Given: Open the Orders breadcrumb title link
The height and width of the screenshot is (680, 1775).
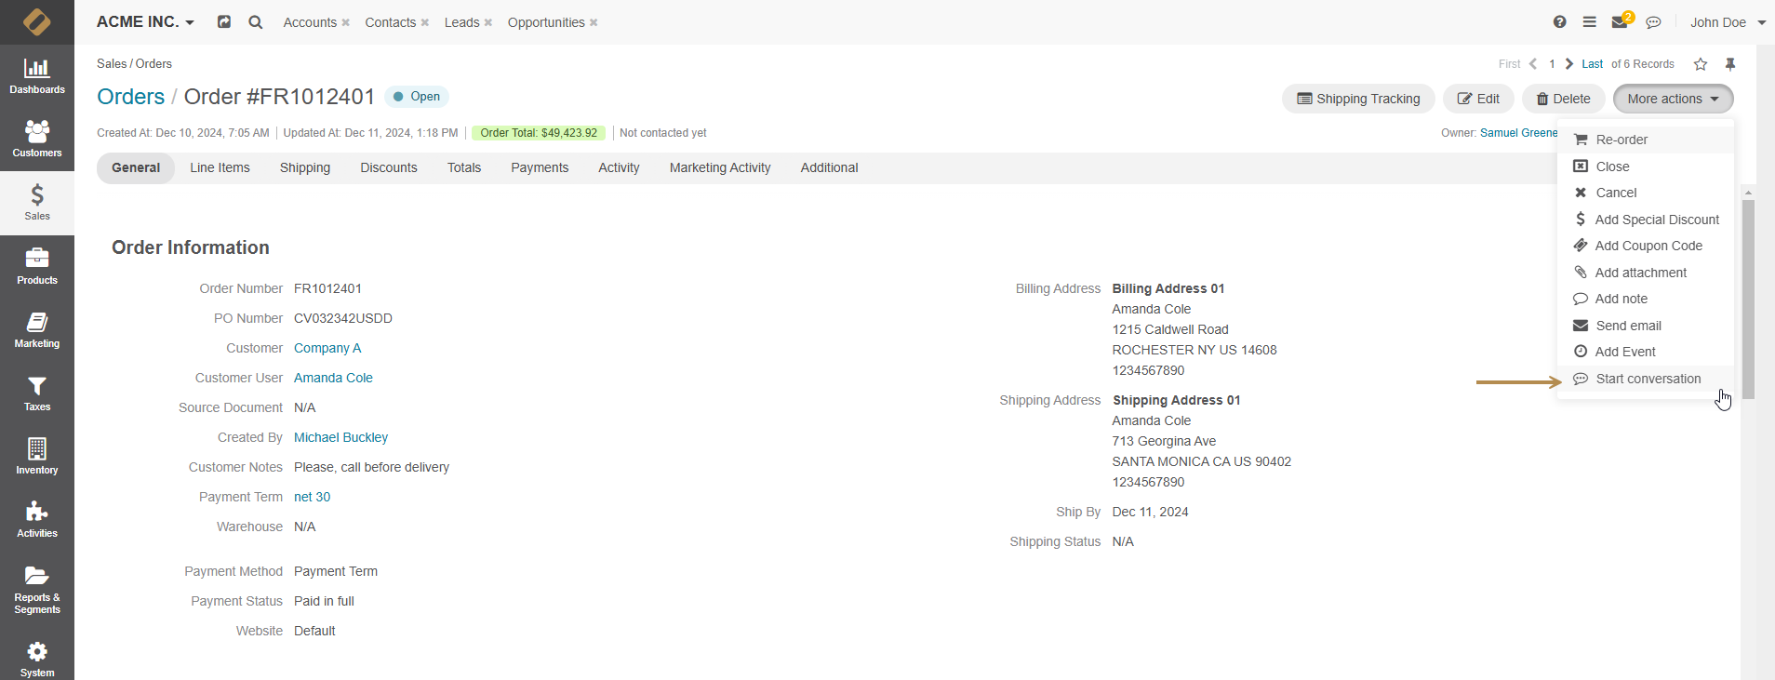Looking at the screenshot, I should click(131, 97).
